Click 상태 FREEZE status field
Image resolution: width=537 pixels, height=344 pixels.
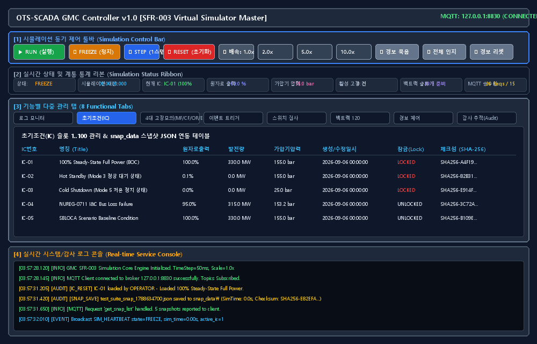(45, 85)
